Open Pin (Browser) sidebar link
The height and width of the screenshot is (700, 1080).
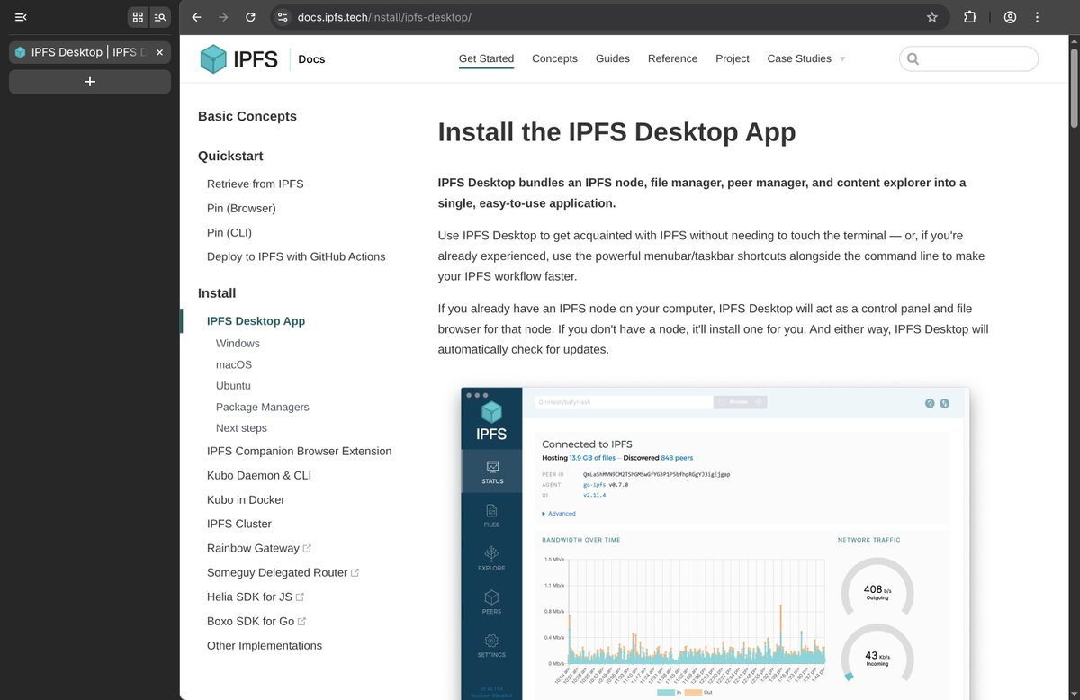[241, 208]
